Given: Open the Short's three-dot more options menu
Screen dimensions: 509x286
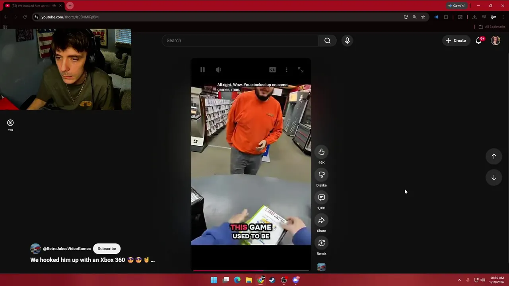Looking at the screenshot, I should pos(286,70).
